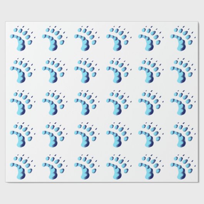Select the footprint in first row, third column
The height and width of the screenshot is (204, 204).
pyautogui.click(x=87, y=38)
